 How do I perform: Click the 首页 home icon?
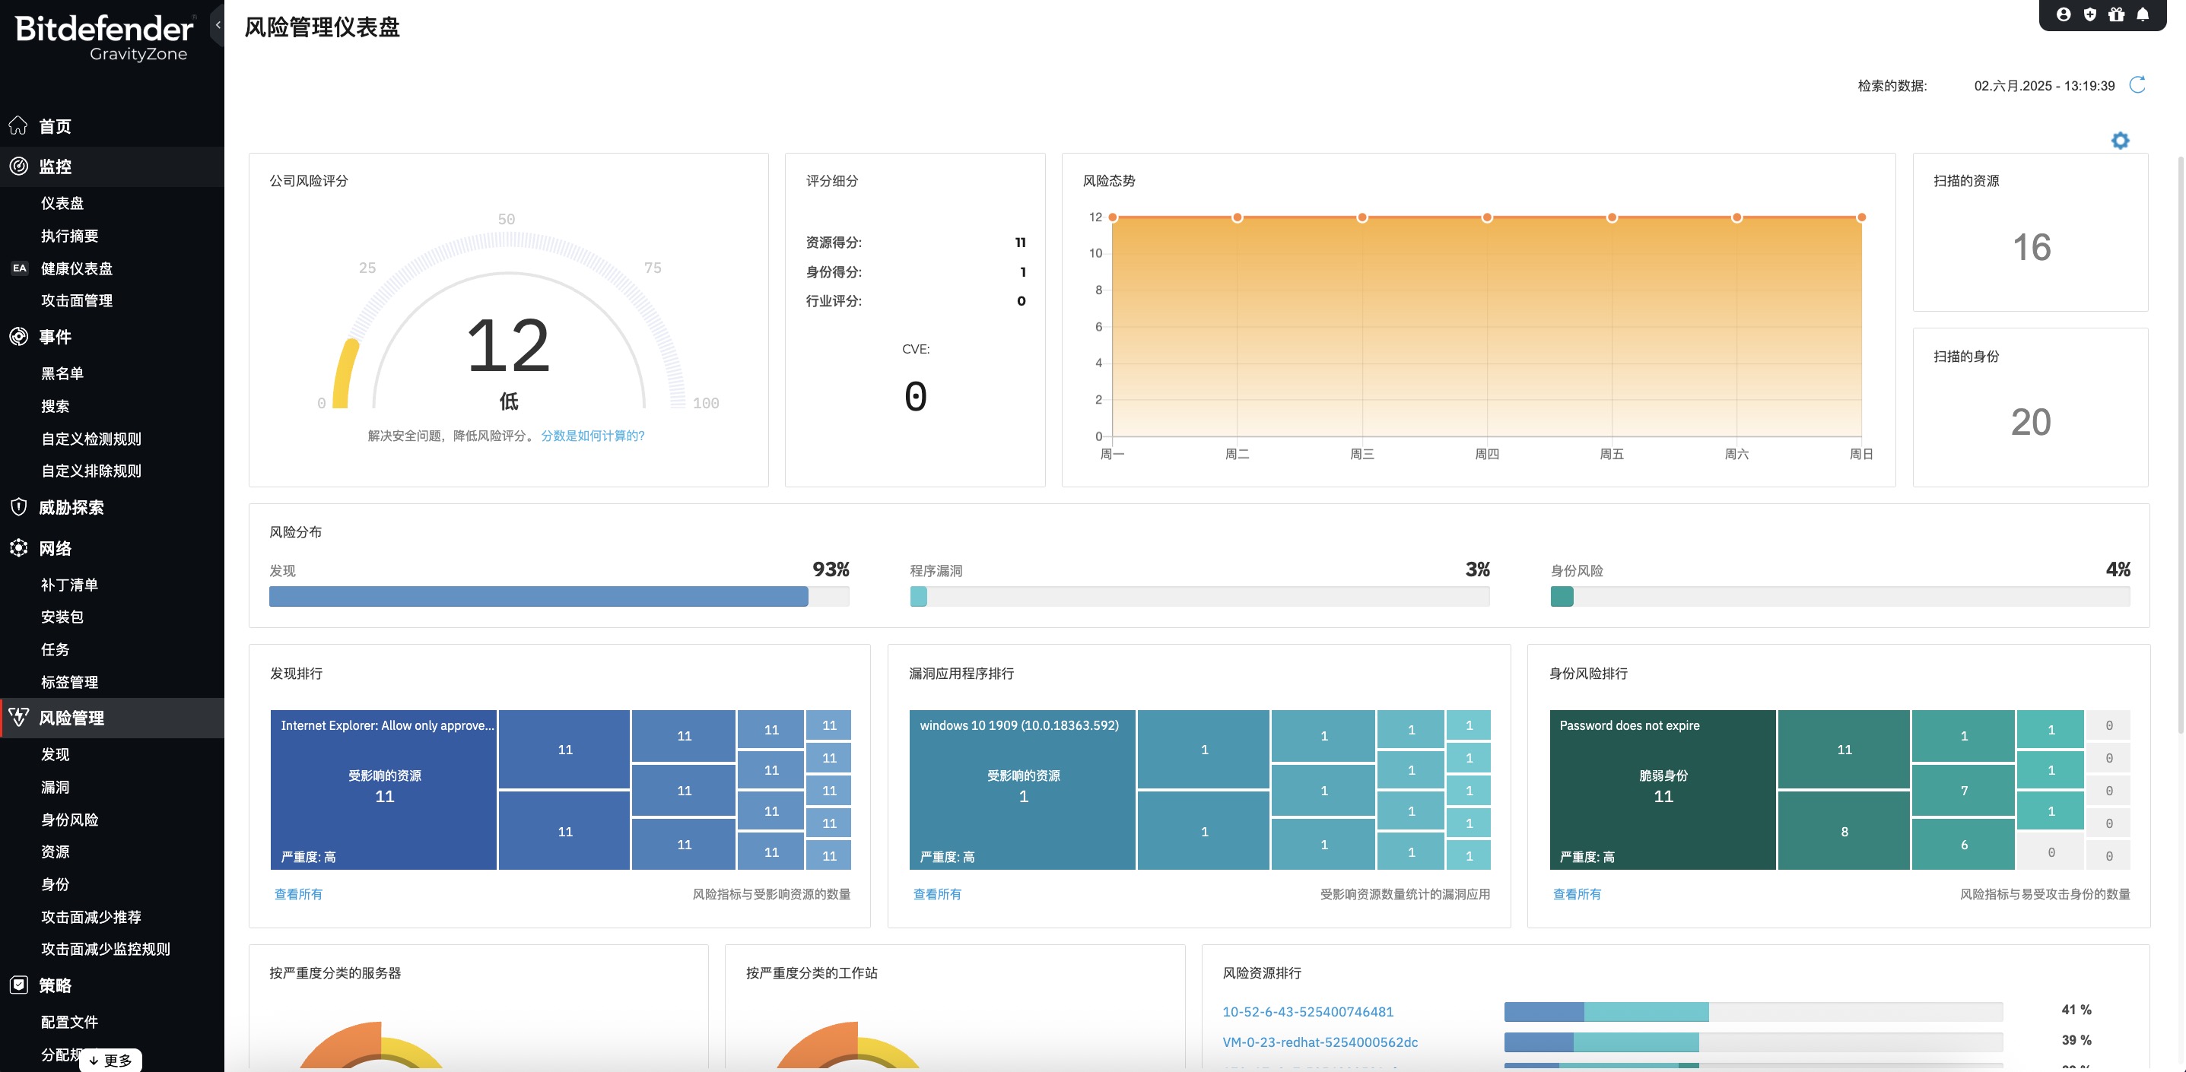(19, 125)
